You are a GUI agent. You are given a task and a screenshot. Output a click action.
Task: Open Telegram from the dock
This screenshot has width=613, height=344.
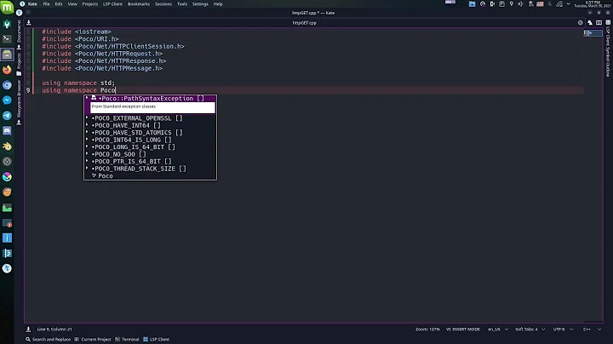[x=7, y=115]
